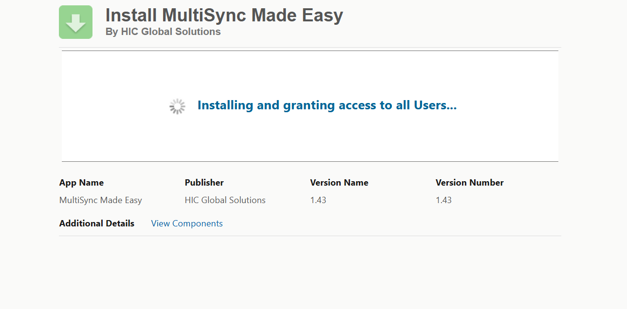This screenshot has width=627, height=309.
Task: Select the 1.43 value under Version Name
Action: (x=318, y=200)
